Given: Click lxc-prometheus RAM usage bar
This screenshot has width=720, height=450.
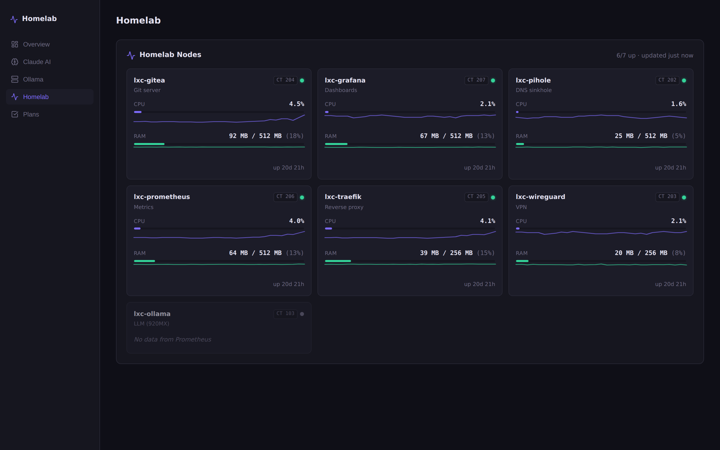Looking at the screenshot, I should pyautogui.click(x=219, y=261).
